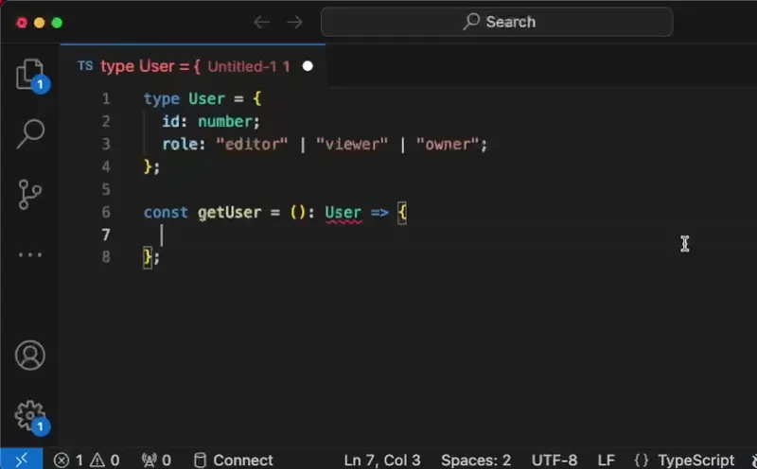Show additional views via the ellipsis icon

click(30, 254)
